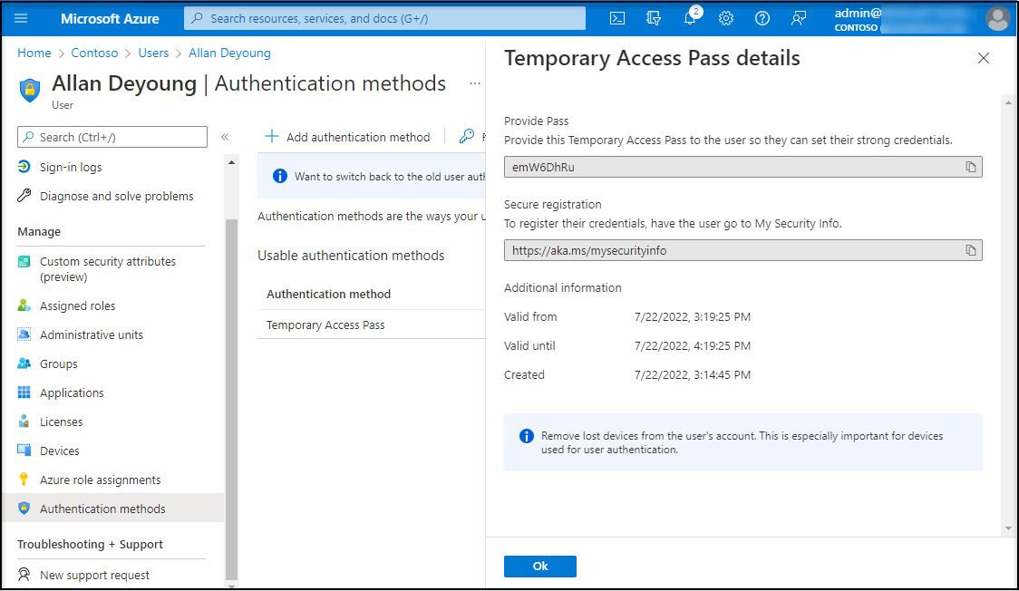Copy the Temporary Access Pass value
Screen dimensions: 1019x591
[x=970, y=167]
